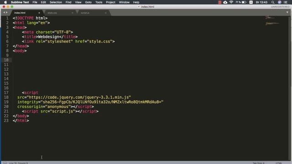Click the UNREGISTERED label in title bar
Viewport: 292px width, 164px height.
[280, 7]
